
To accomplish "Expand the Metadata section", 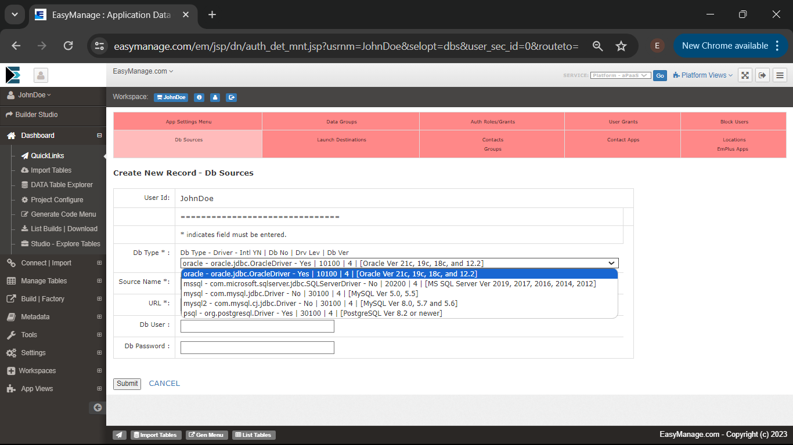I will [x=99, y=317].
